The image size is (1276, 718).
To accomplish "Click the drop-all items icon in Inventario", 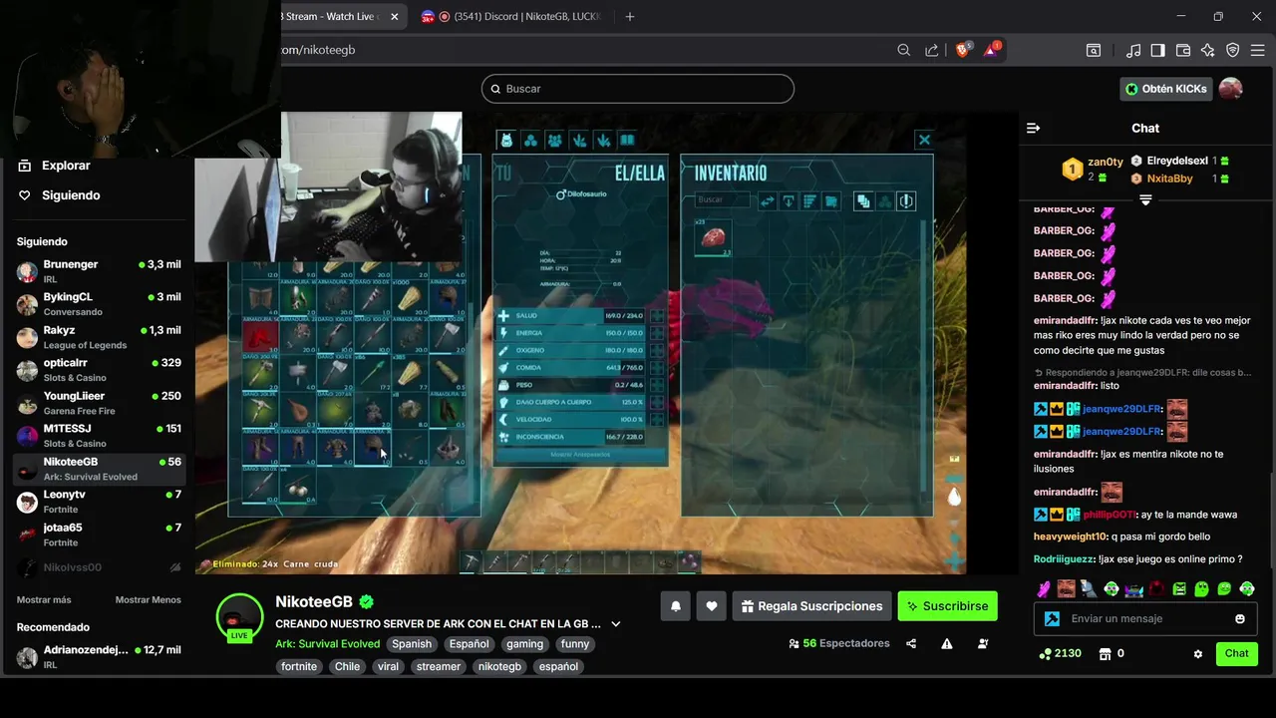I will 789,201.
